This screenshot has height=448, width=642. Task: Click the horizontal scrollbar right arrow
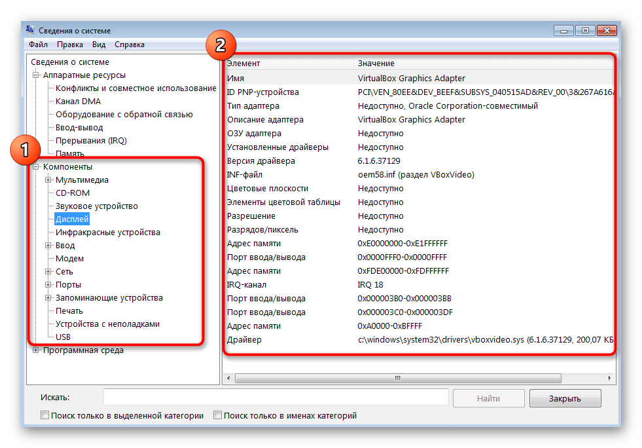[x=609, y=378]
